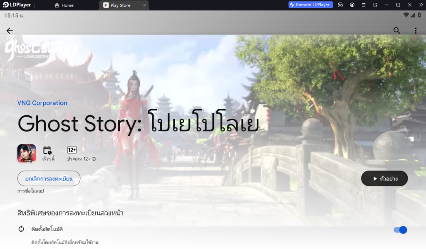Click the 'coming soon' calendar icon
The image size is (426, 249).
pyautogui.click(x=47, y=150)
